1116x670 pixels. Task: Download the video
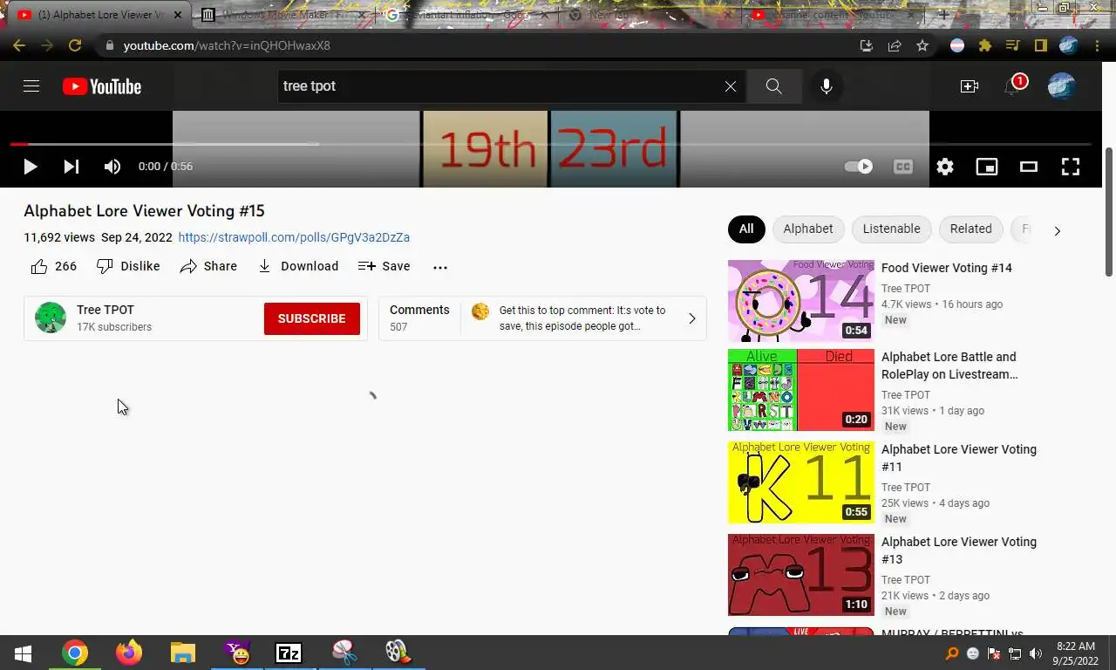(297, 266)
